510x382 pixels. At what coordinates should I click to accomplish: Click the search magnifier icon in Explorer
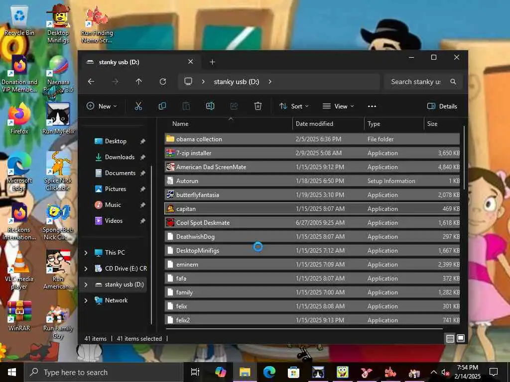coord(453,82)
